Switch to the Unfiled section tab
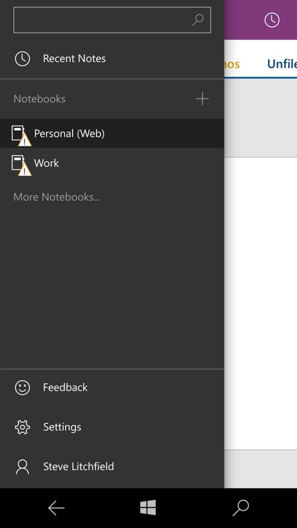 [282, 63]
